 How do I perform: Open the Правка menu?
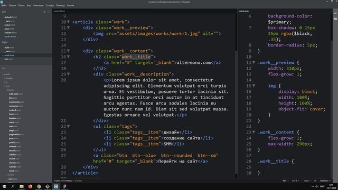coord(12,5)
